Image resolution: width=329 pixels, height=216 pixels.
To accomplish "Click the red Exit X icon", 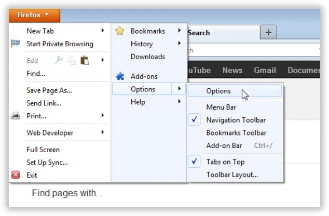I will click(x=16, y=175).
